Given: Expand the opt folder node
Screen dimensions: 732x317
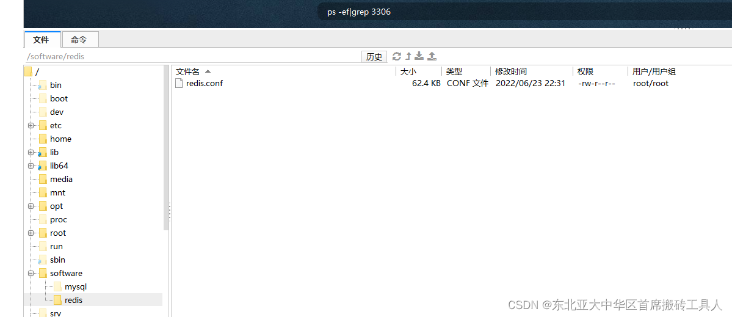Looking at the screenshot, I should tap(31, 206).
